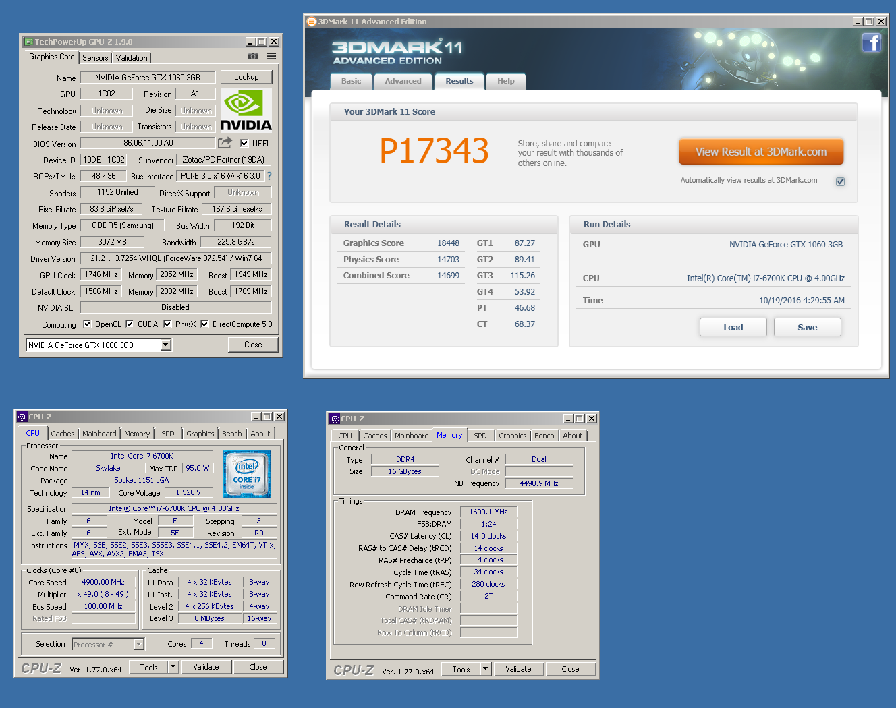Open the Processor #1 selection dropdown

138,645
